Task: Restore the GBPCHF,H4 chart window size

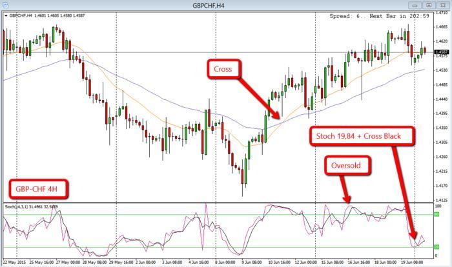Action: [429, 5]
